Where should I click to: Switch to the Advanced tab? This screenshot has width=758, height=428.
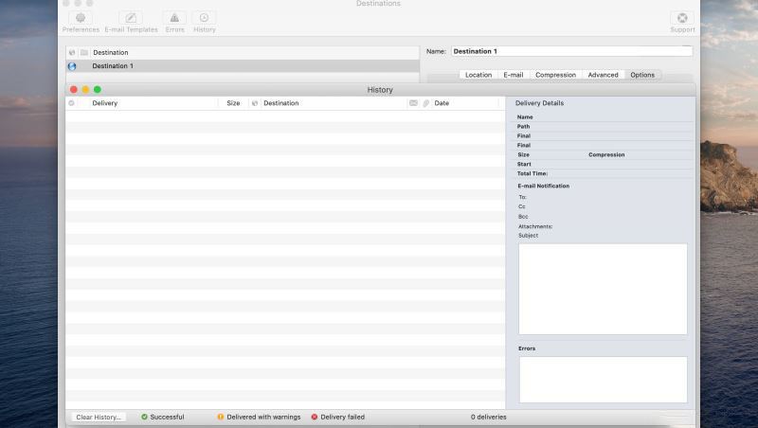click(x=603, y=75)
